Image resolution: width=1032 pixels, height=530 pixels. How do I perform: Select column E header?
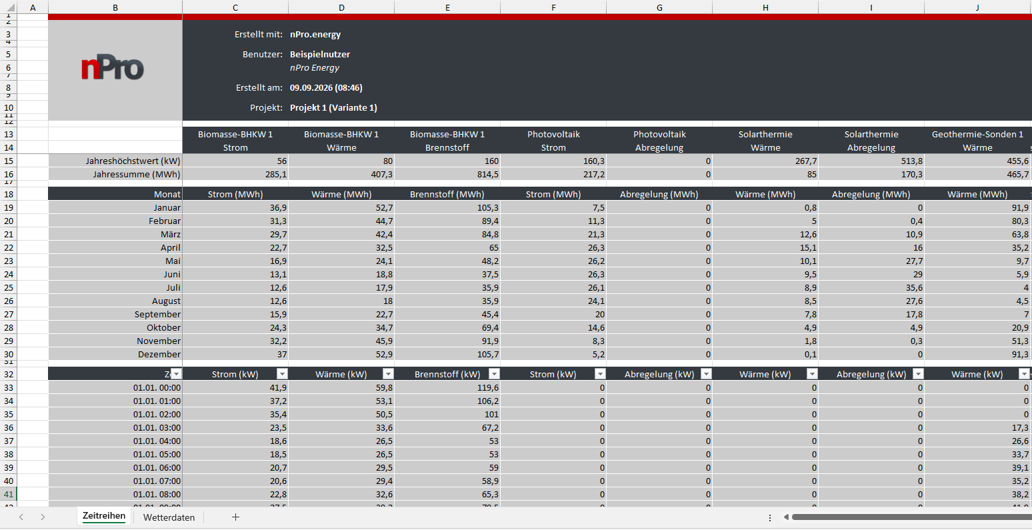pyautogui.click(x=447, y=7)
